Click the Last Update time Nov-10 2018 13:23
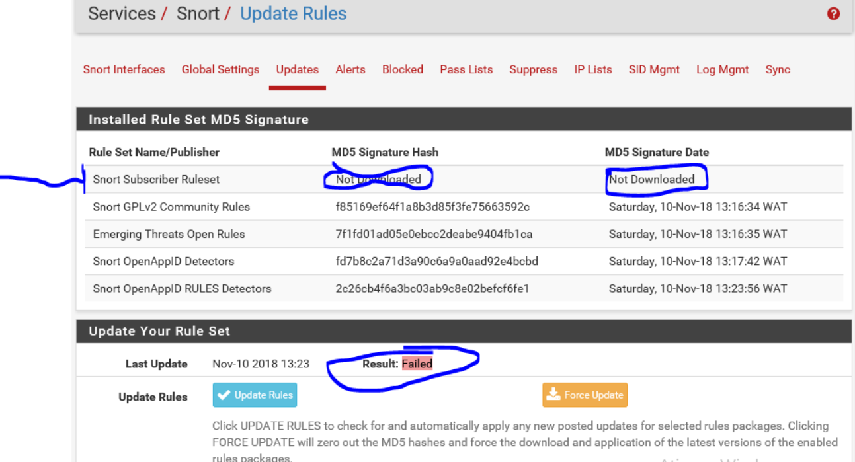This screenshot has height=462, width=855. (x=261, y=364)
